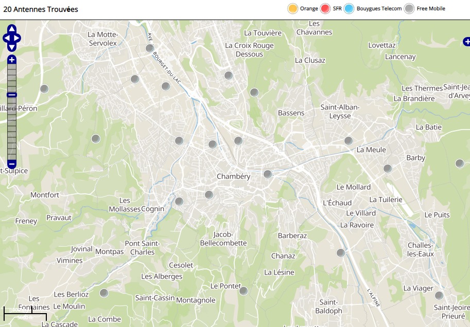The width and height of the screenshot is (470, 327).
Task: Pan the map left with the arrow
Action: tap(6, 38)
